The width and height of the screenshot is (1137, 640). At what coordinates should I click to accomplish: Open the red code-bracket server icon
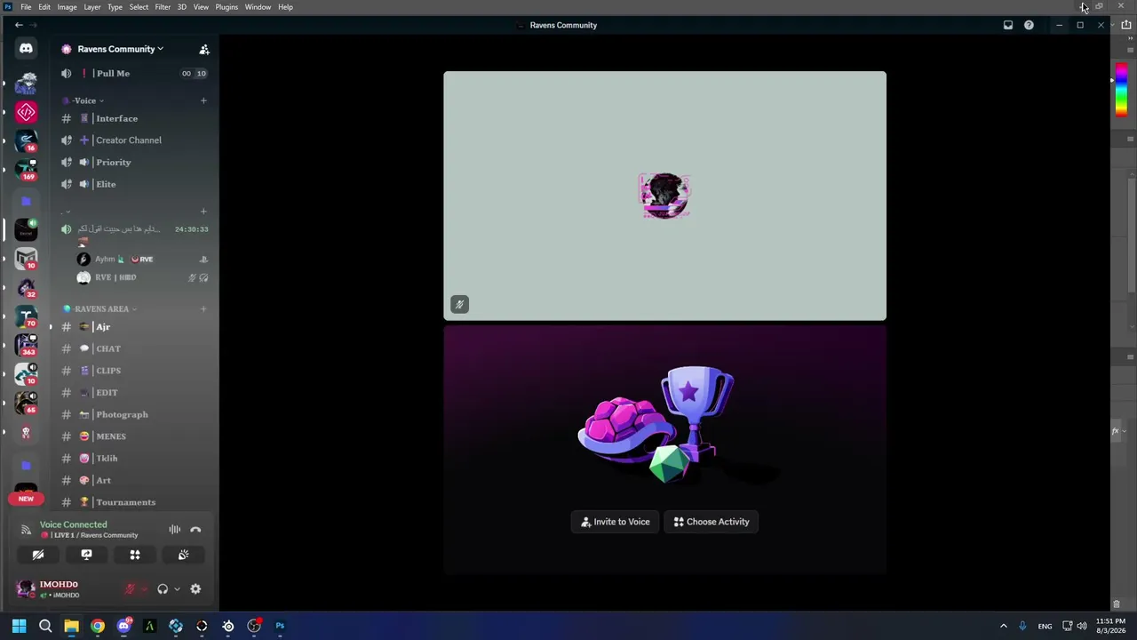click(x=26, y=112)
